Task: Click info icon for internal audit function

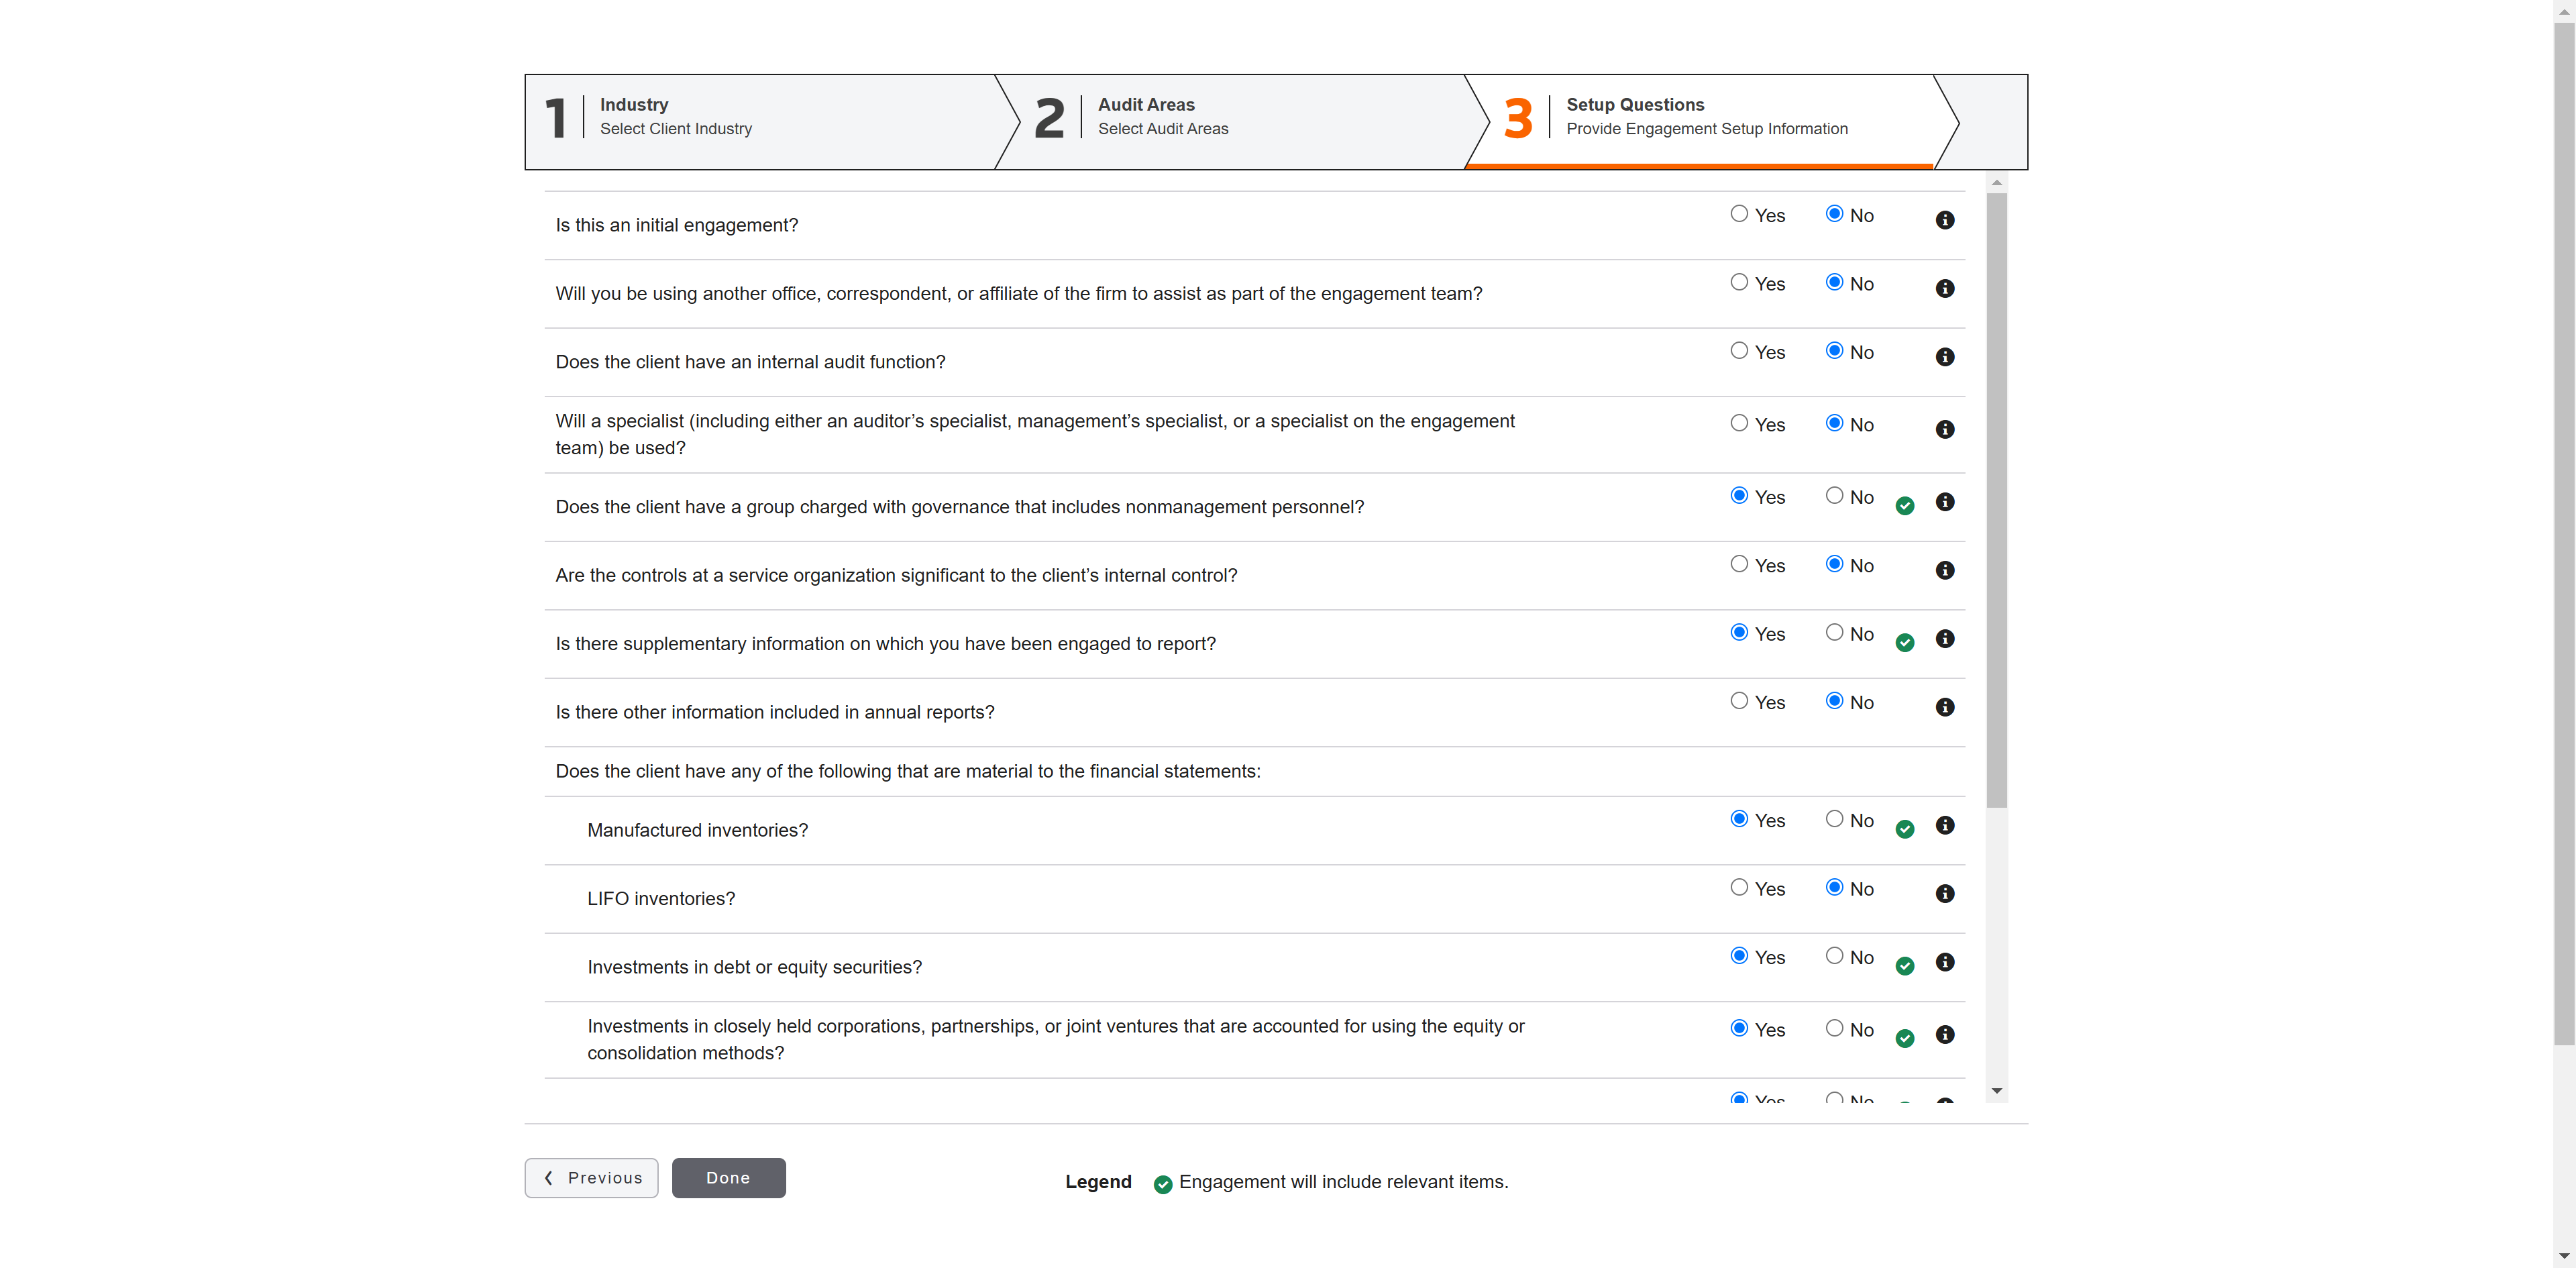Action: pos(1944,357)
